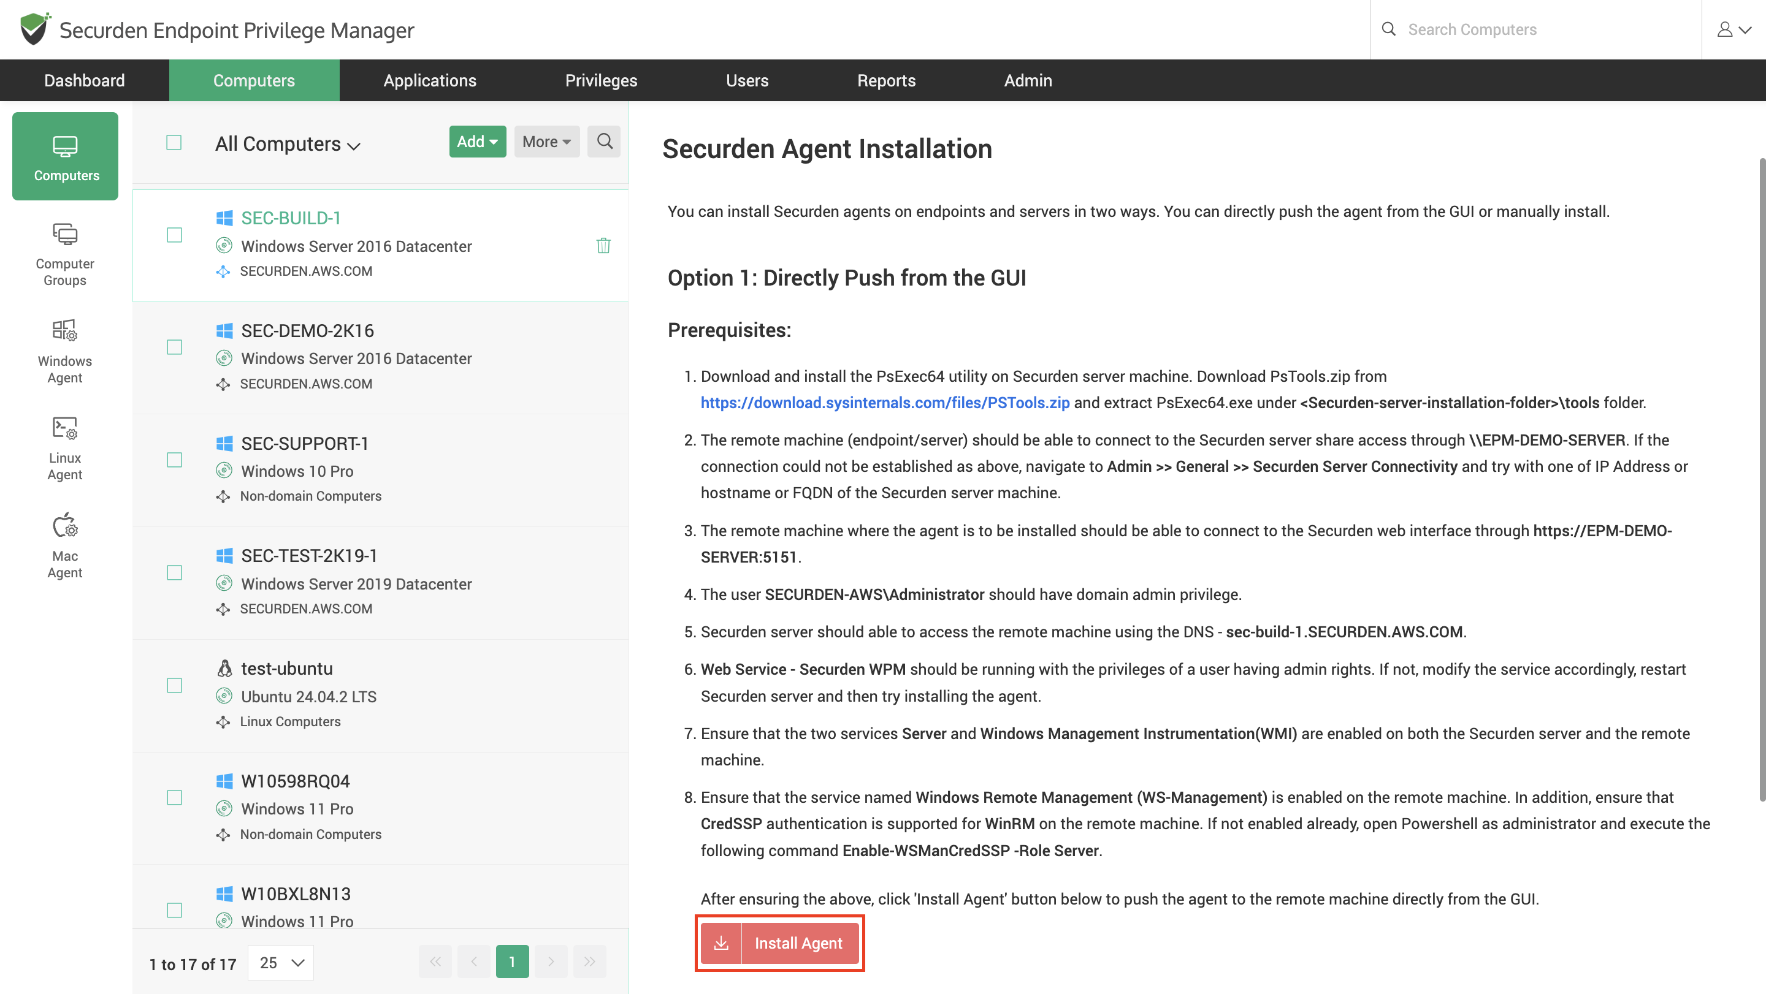This screenshot has width=1766, height=994.
Task: Click the magnifier icon in Search Computers box
Action: click(1388, 29)
